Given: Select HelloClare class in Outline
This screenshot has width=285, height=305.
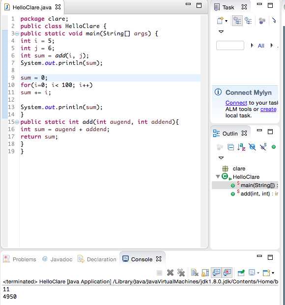Looking at the screenshot, I should tap(246, 177).
